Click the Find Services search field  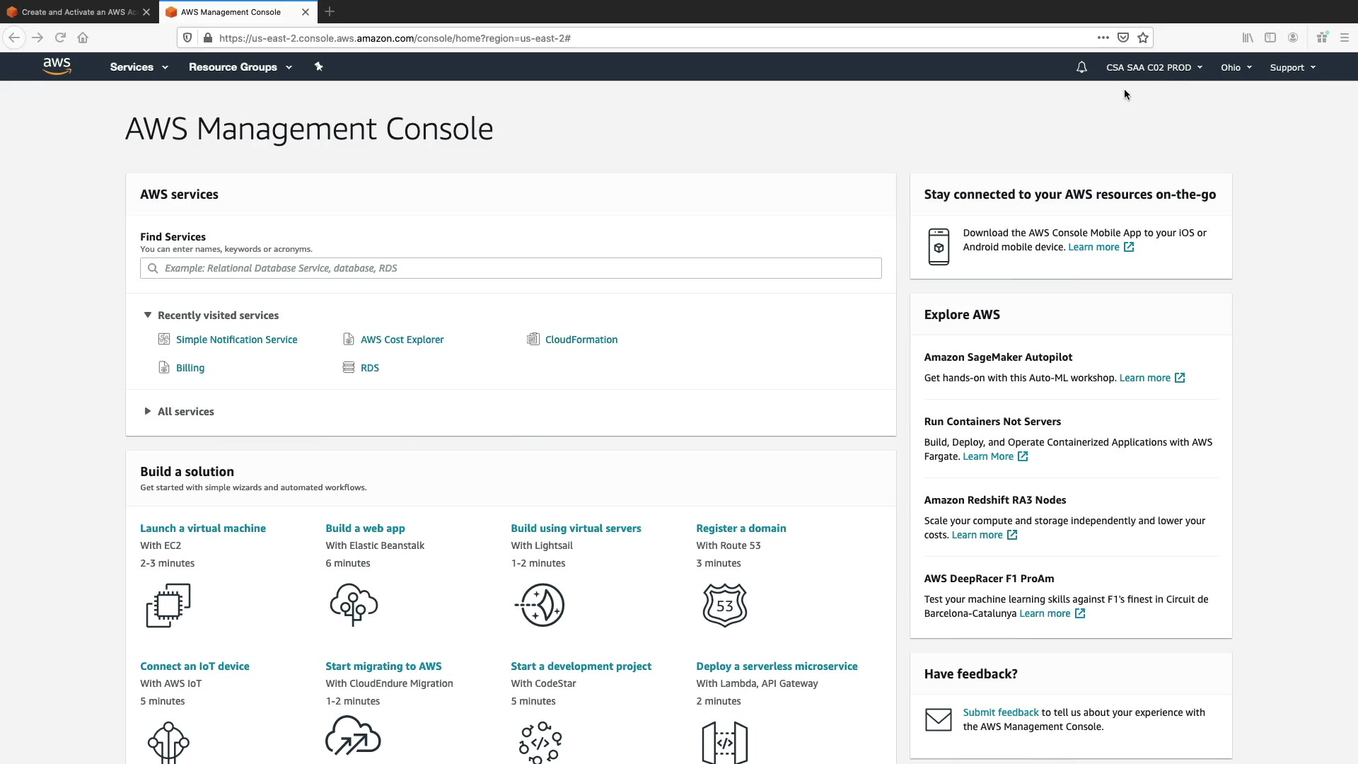[511, 268]
